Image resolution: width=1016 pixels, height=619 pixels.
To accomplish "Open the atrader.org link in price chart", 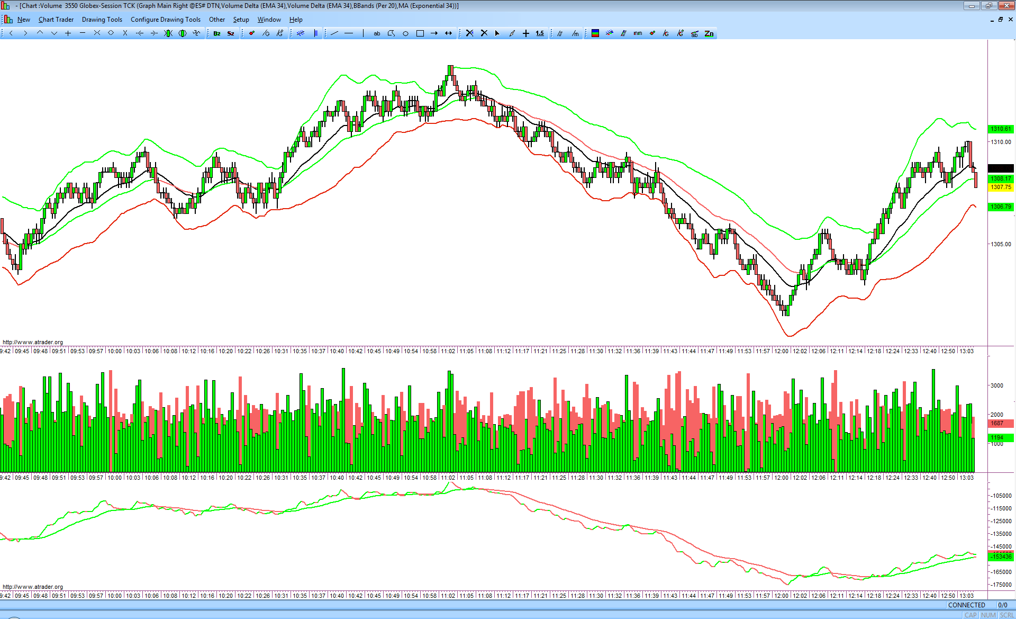I will pyautogui.click(x=33, y=342).
